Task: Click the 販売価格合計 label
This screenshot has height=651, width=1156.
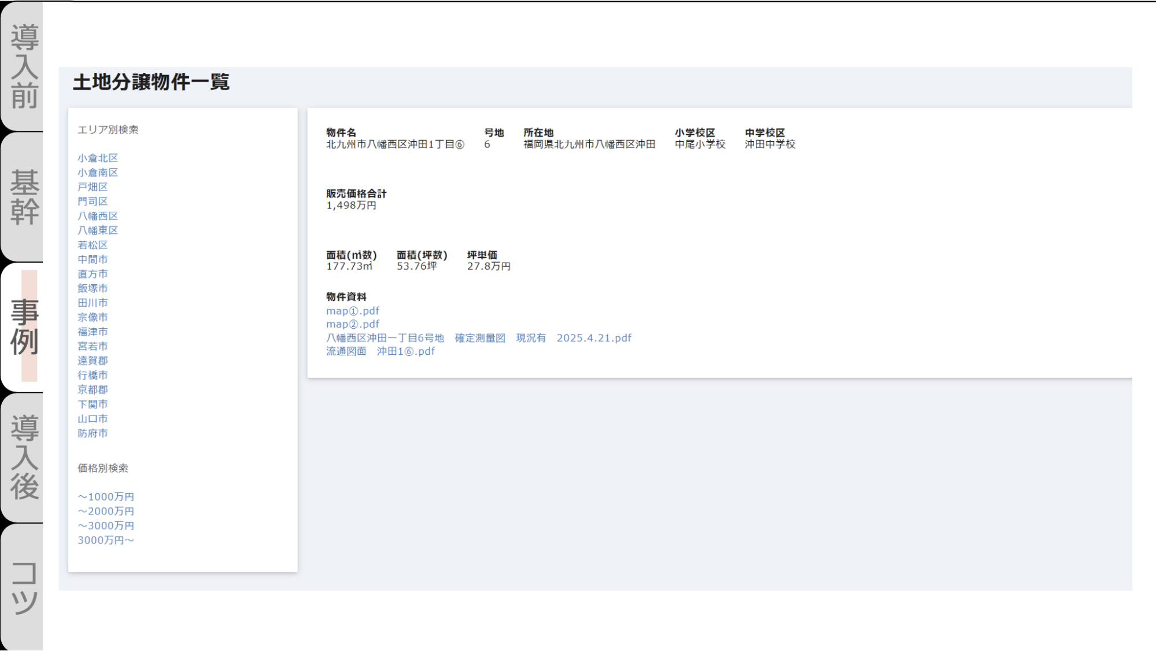Action: coord(356,194)
